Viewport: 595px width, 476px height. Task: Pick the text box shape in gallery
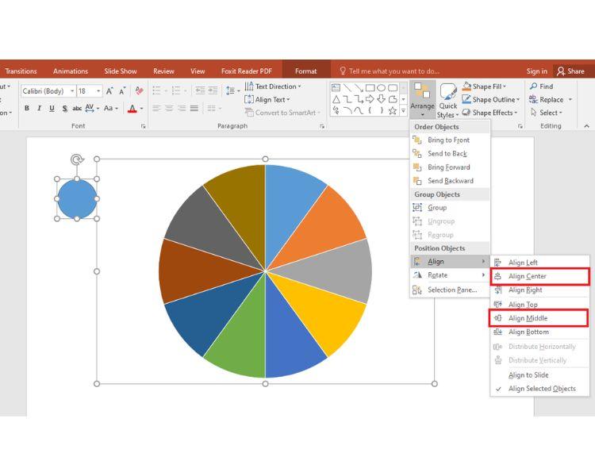click(336, 88)
